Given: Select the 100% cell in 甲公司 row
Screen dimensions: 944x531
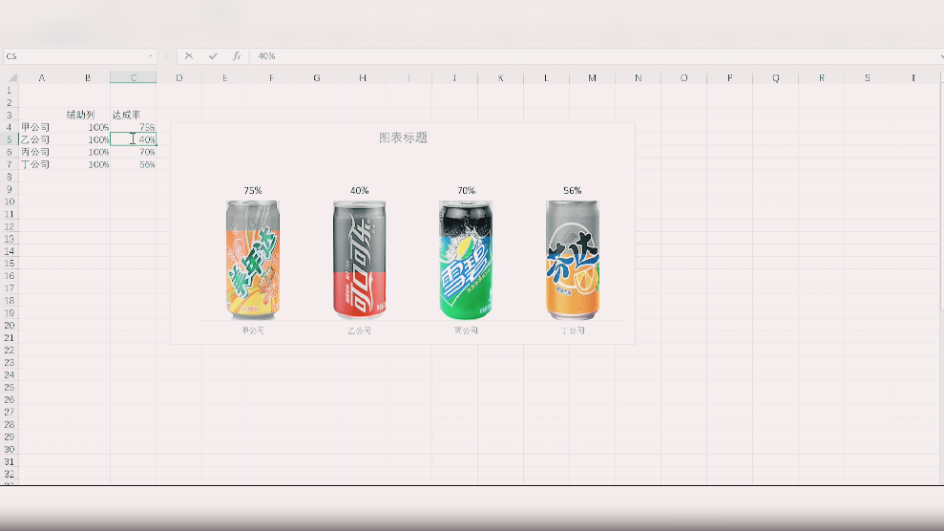Looking at the screenshot, I should pyautogui.click(x=87, y=127).
